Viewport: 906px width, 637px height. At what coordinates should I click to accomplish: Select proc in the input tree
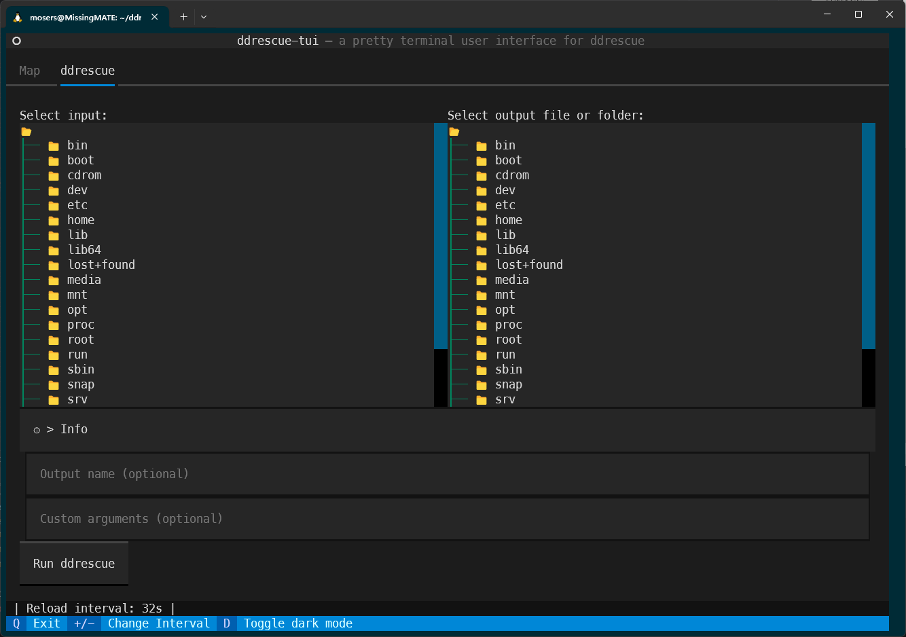click(x=81, y=325)
